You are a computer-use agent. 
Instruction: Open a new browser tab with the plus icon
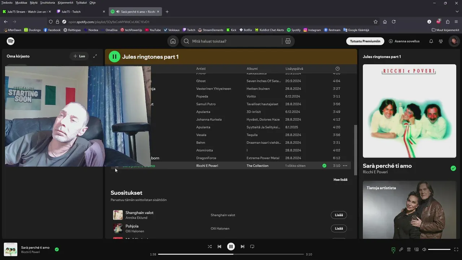tap(167, 12)
